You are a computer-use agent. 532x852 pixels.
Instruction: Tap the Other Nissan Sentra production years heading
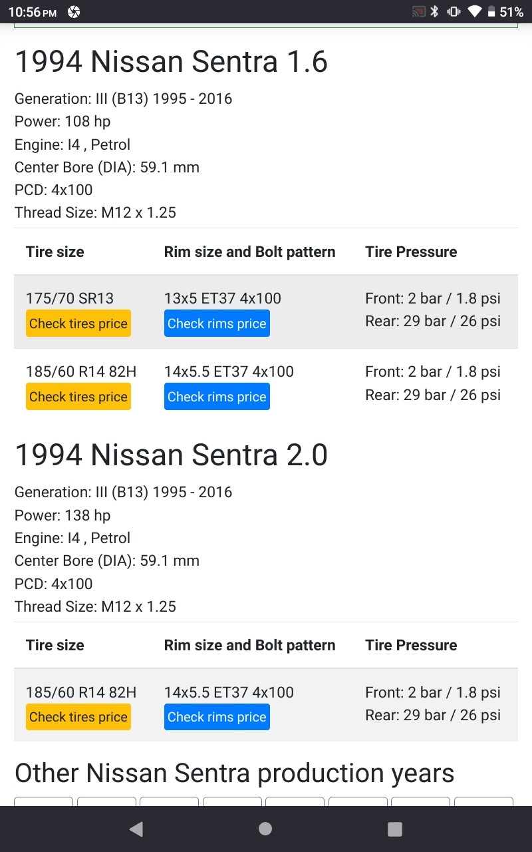point(234,773)
